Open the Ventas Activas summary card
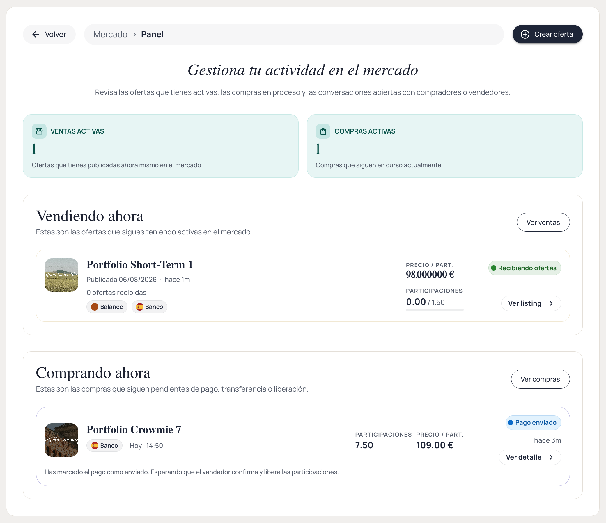606x523 pixels. click(161, 146)
